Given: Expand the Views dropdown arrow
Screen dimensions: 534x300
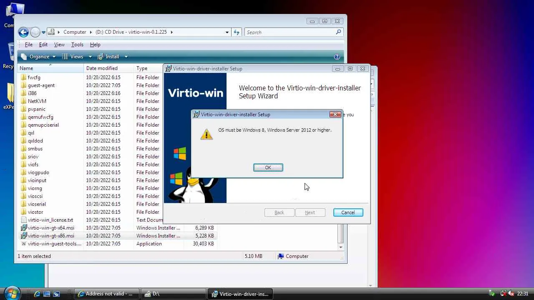Looking at the screenshot, I should (x=90, y=57).
